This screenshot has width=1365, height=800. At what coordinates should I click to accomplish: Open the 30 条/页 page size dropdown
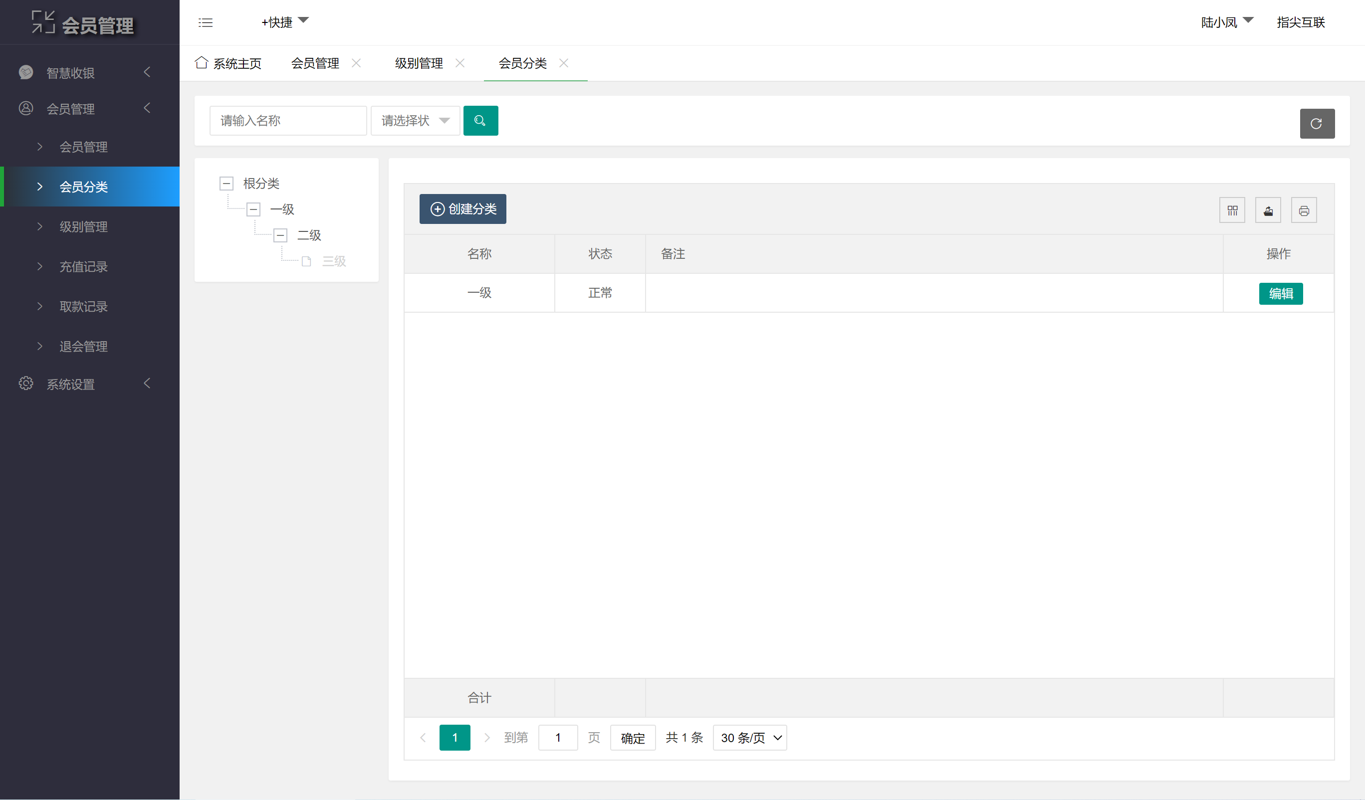point(750,737)
